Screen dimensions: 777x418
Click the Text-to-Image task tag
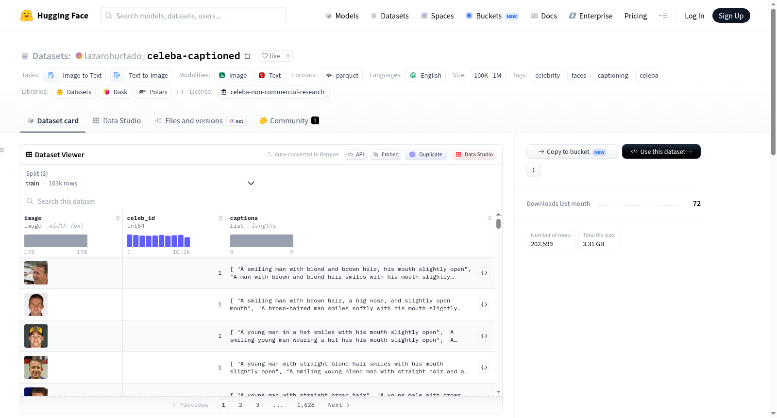(x=141, y=75)
